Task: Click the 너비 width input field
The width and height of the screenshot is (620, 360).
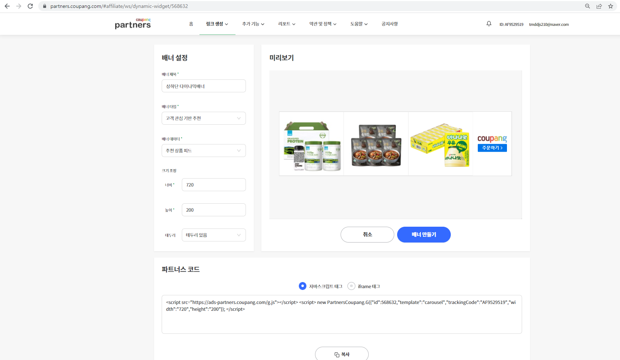Action: click(x=214, y=185)
